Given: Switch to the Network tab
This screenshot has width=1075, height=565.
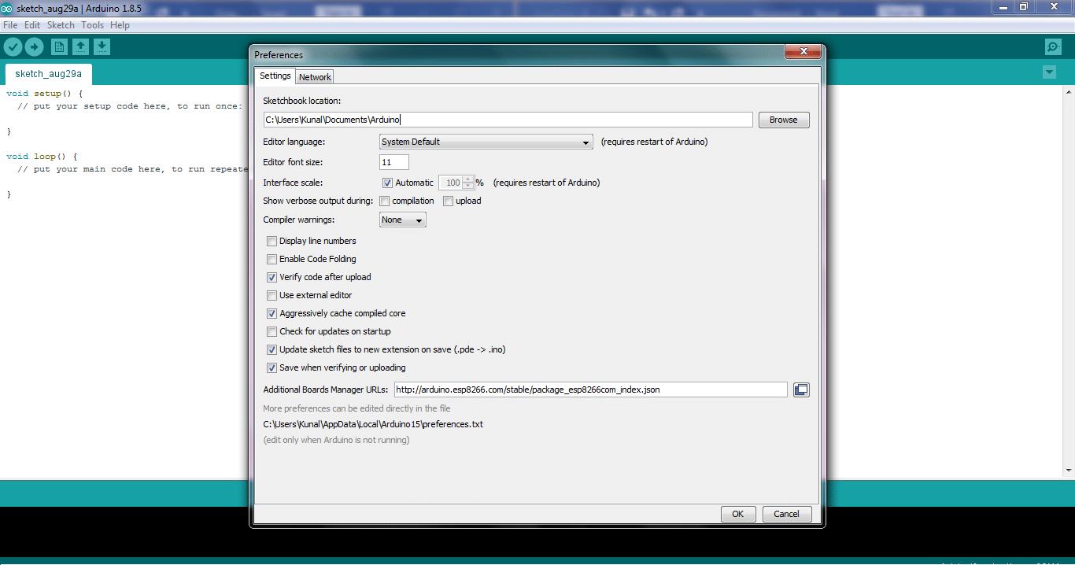Looking at the screenshot, I should (x=315, y=77).
